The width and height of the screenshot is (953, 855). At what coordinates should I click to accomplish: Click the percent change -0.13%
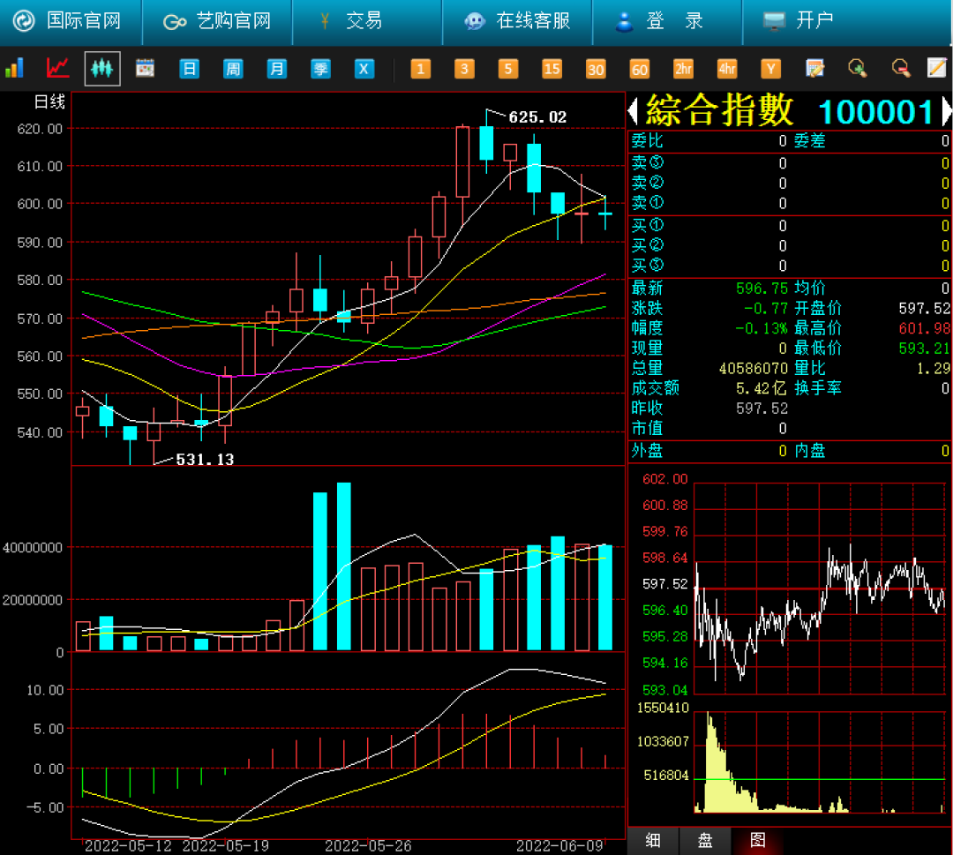click(761, 328)
